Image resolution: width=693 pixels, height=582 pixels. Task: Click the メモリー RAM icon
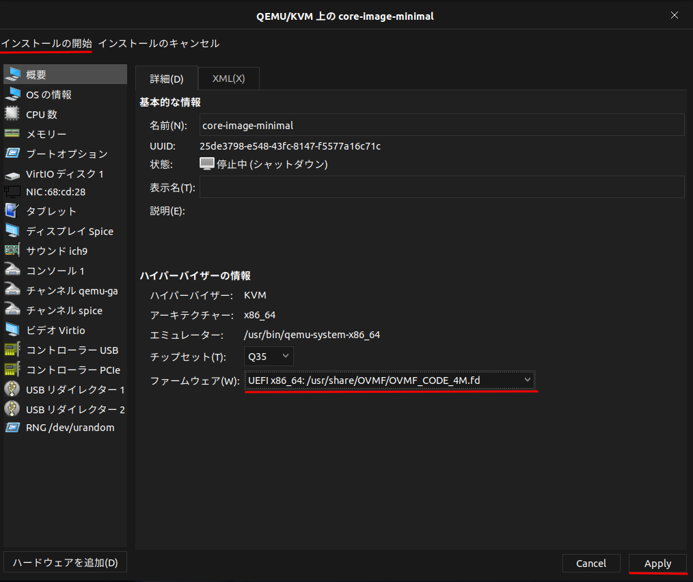tap(12, 133)
